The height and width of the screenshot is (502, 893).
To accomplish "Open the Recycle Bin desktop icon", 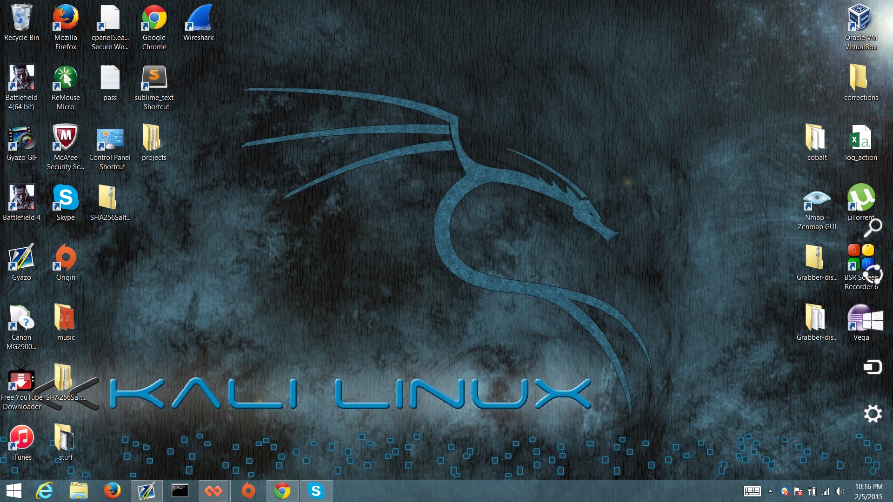I will coord(21,23).
